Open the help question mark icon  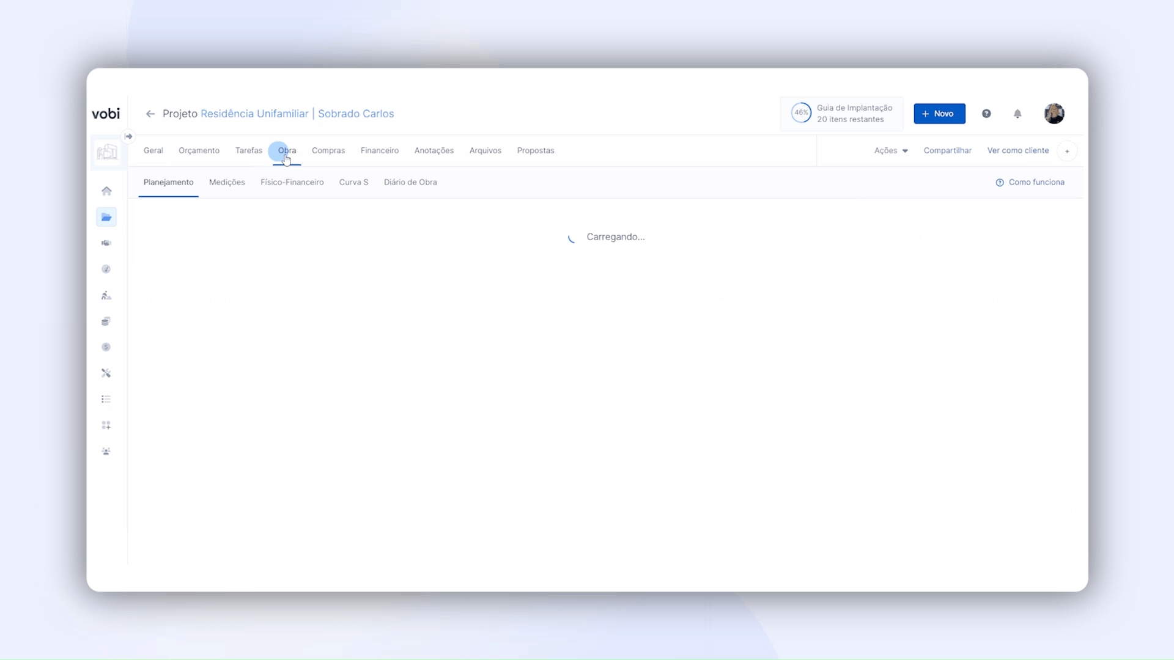(x=986, y=114)
